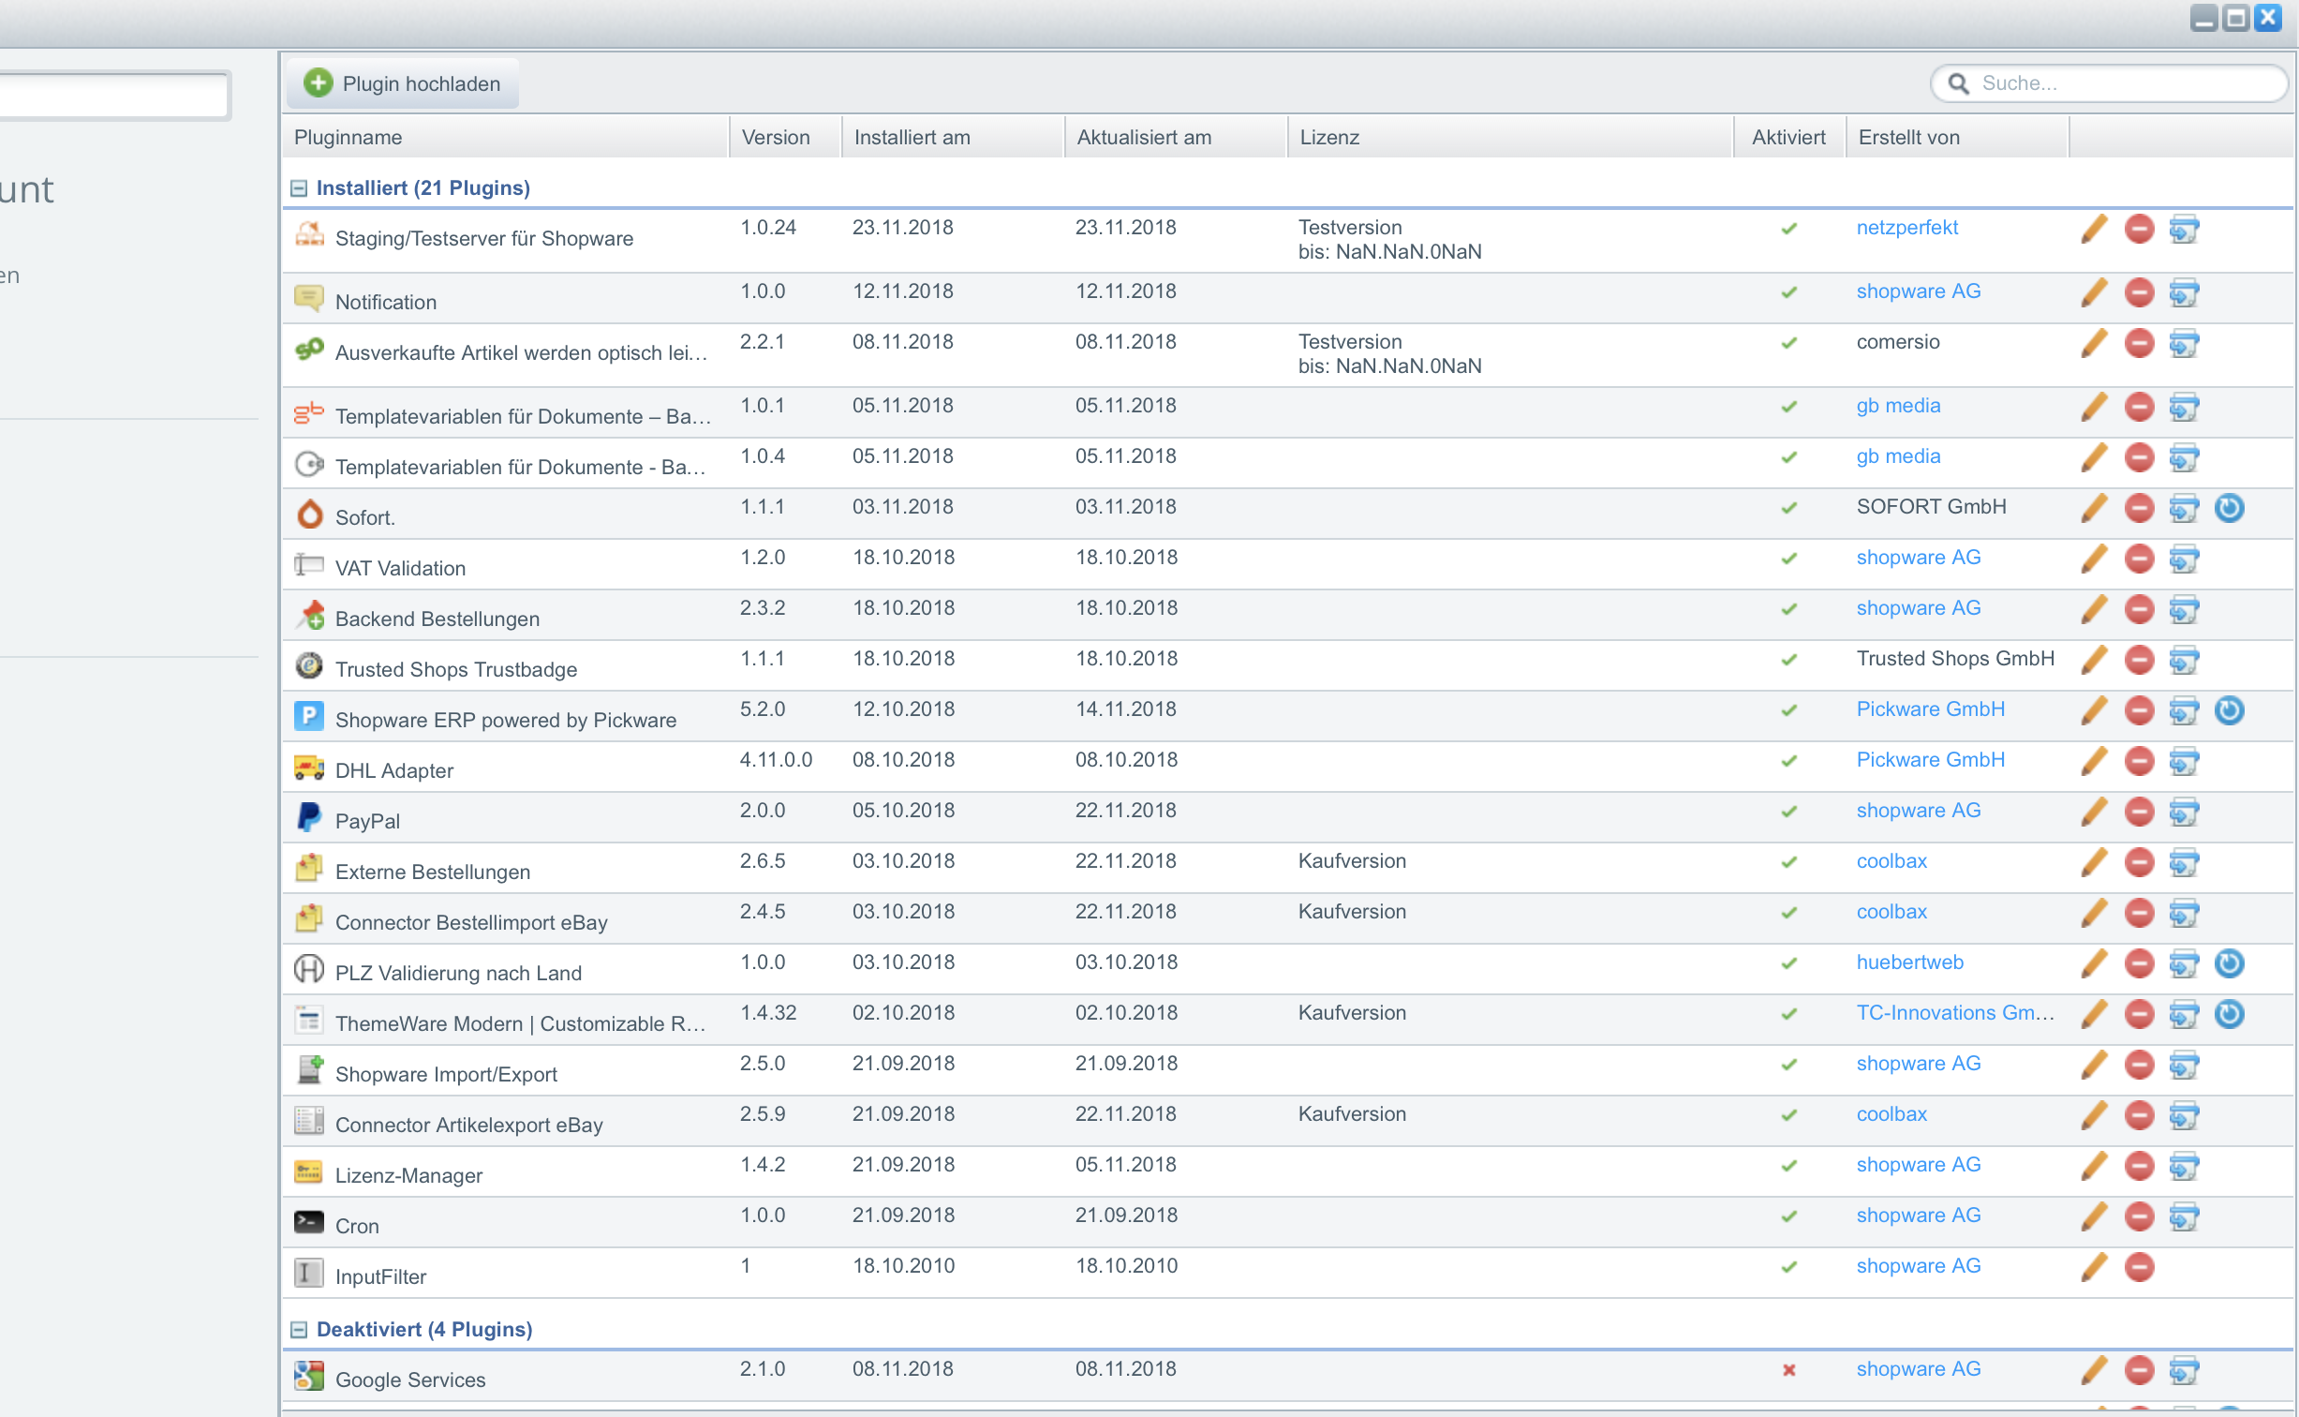Edit the Staging/Testserver plugin with pencil icon

coord(2094,229)
